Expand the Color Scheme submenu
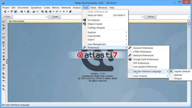 148,76
